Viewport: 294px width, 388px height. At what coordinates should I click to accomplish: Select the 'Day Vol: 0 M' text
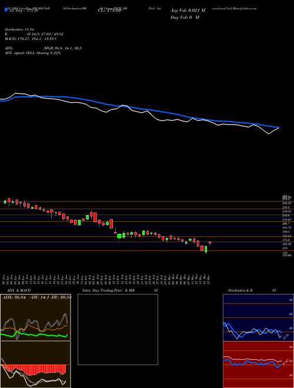pos(185,18)
